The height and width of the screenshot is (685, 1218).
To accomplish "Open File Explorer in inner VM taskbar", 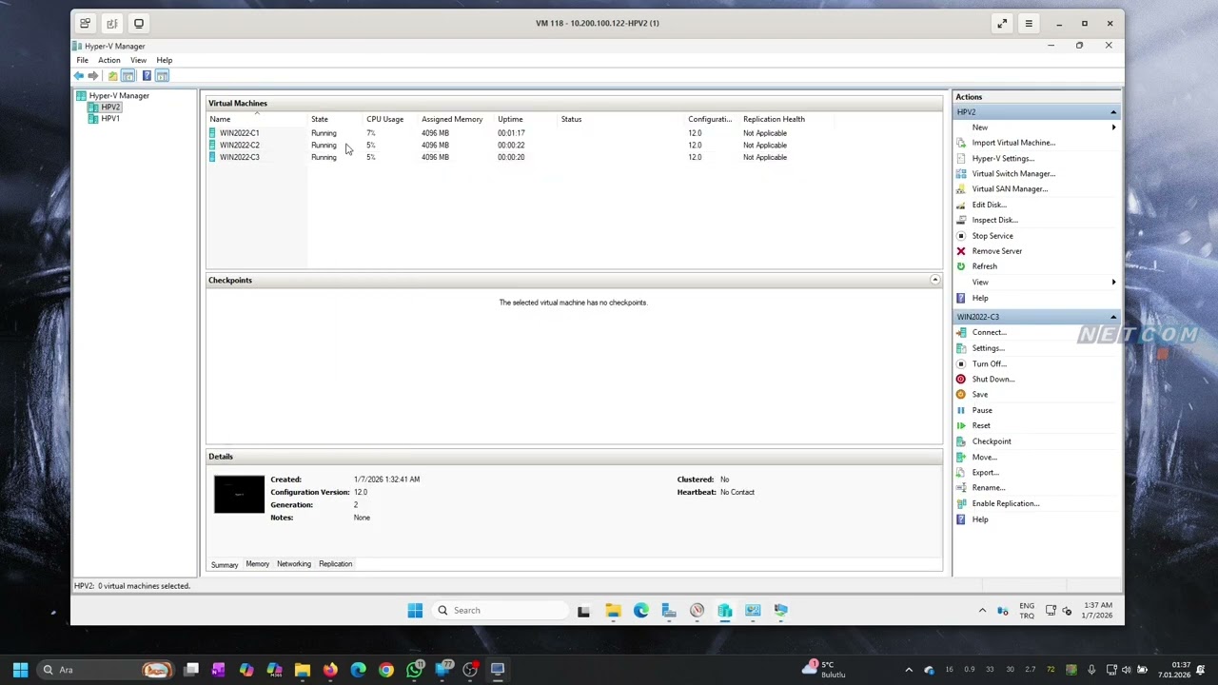I will point(613,610).
